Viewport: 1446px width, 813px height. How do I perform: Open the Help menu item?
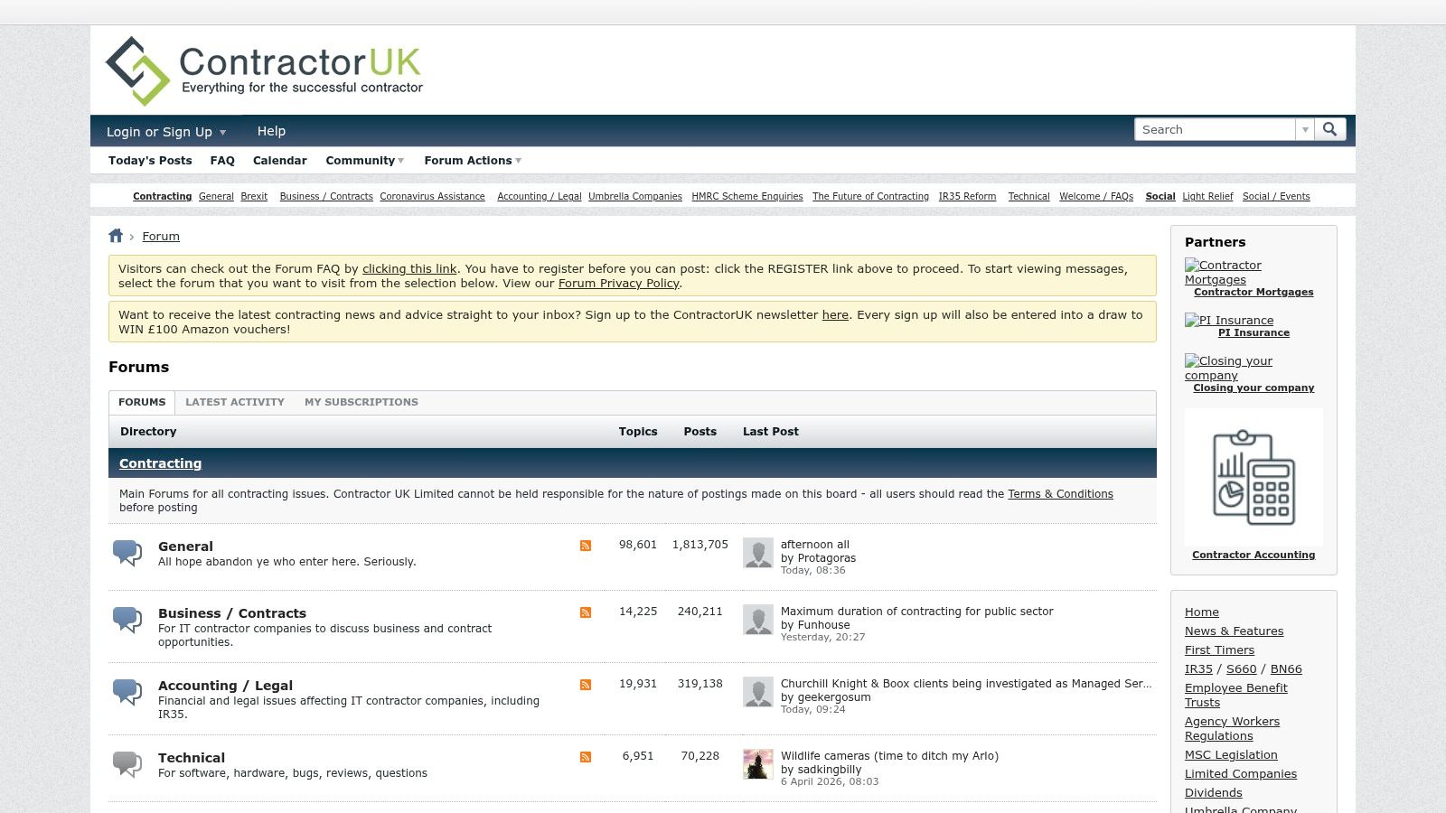(271, 131)
